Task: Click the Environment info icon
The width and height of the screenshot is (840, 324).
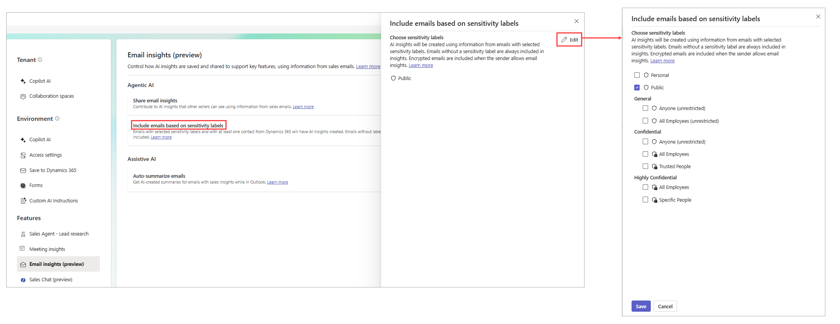Action: click(57, 119)
